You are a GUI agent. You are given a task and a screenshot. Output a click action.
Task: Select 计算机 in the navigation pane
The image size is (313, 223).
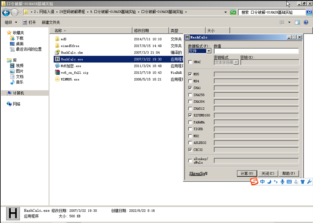coord(18,93)
